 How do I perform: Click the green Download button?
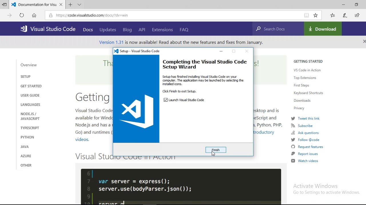pos(323,29)
